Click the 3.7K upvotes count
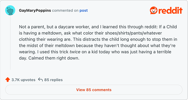Viewport: 188px width, 100px height. point(23,80)
